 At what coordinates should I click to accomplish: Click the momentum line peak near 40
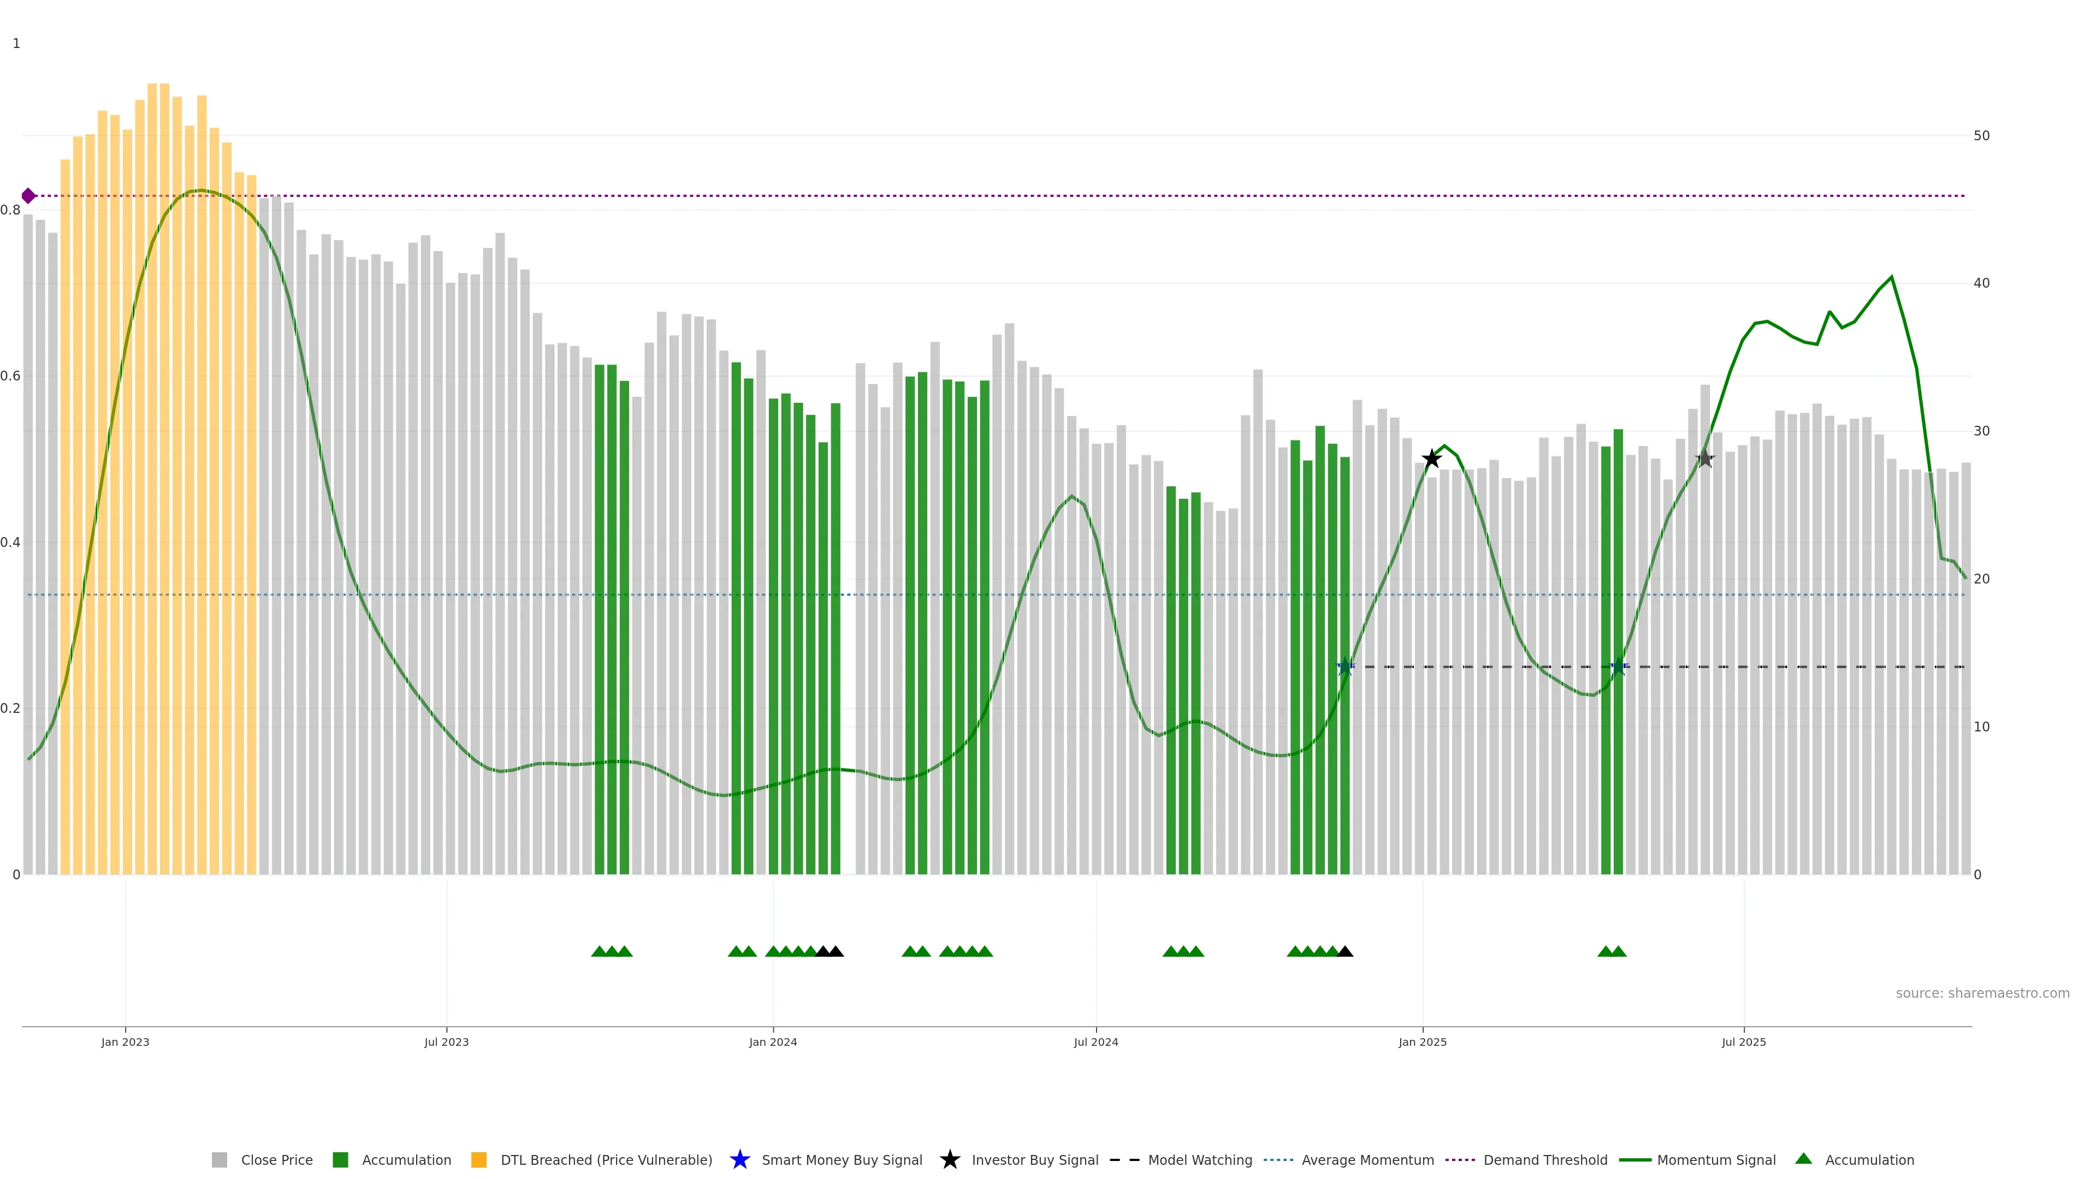click(x=1891, y=277)
